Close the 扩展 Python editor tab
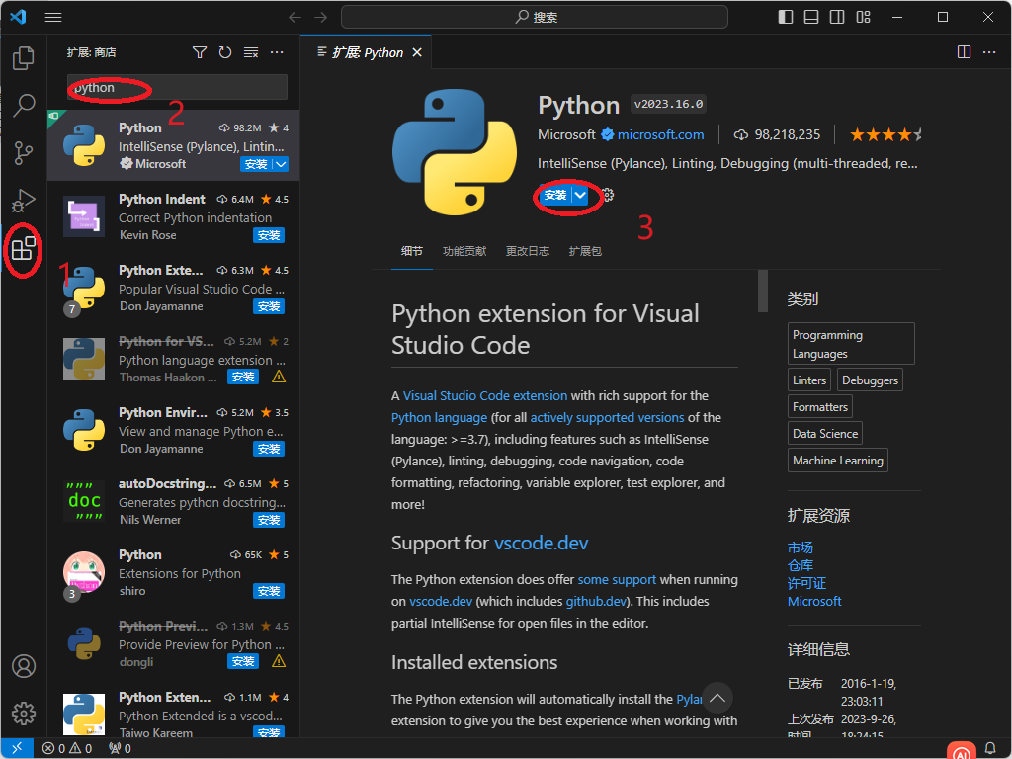 [x=417, y=52]
